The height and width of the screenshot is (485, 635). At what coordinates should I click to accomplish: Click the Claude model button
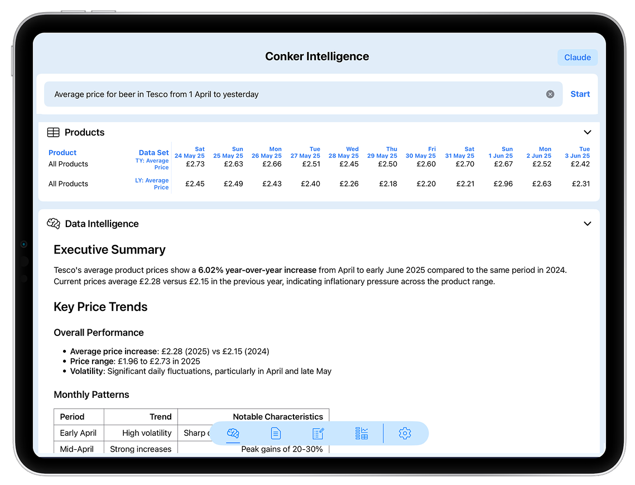click(x=578, y=57)
